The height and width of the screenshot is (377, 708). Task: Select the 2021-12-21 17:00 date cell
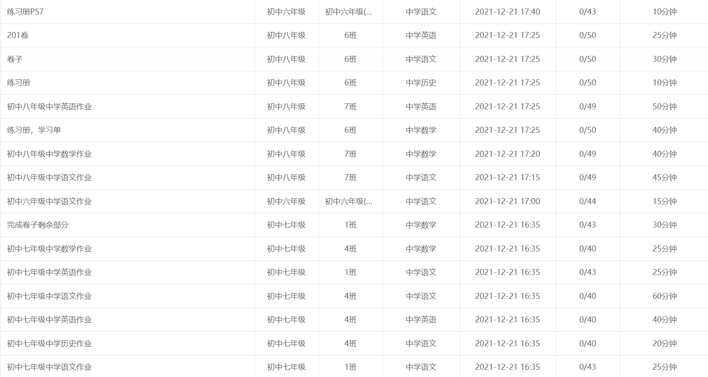(x=507, y=202)
